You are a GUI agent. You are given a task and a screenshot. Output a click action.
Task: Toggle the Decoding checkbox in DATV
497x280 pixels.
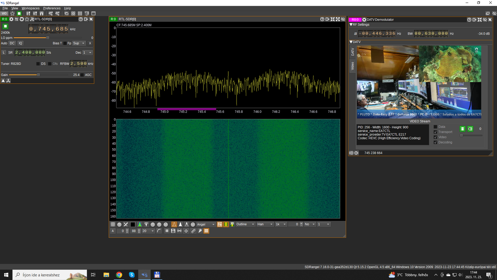[x=435, y=142]
